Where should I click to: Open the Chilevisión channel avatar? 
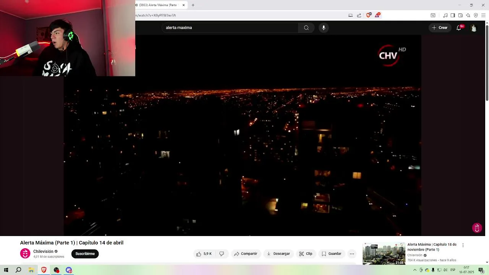tap(25, 254)
